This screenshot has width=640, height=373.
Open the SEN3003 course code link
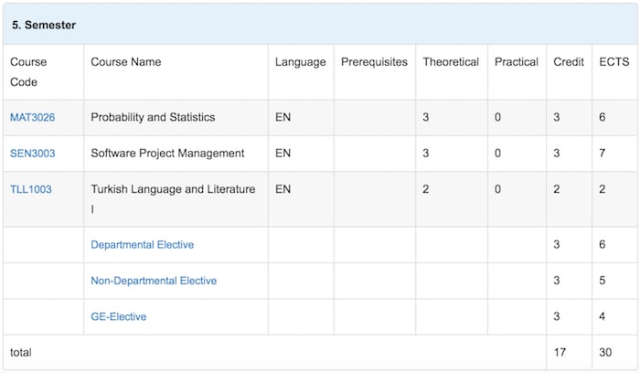pos(32,154)
